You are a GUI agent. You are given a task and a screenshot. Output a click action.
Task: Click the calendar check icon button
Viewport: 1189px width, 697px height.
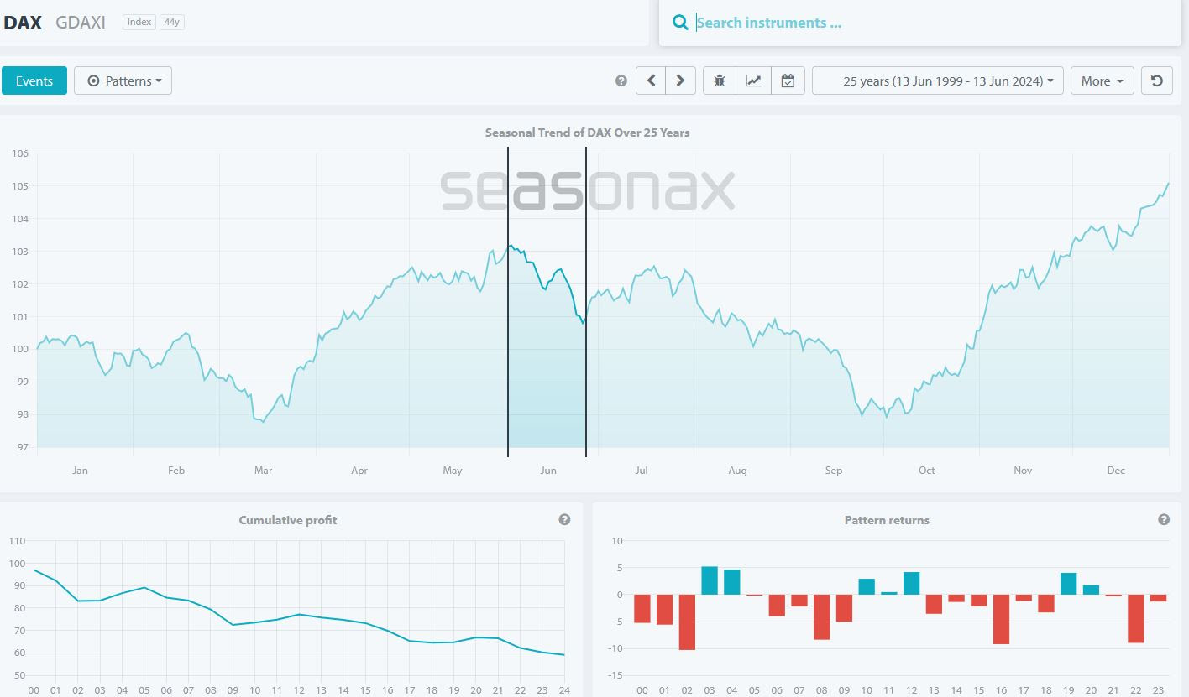point(788,81)
